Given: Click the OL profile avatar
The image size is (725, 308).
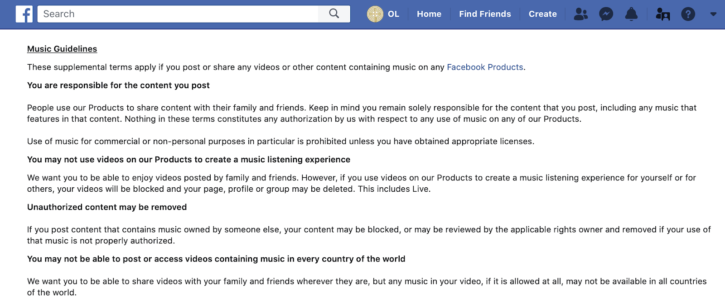Looking at the screenshot, I should 375,14.
